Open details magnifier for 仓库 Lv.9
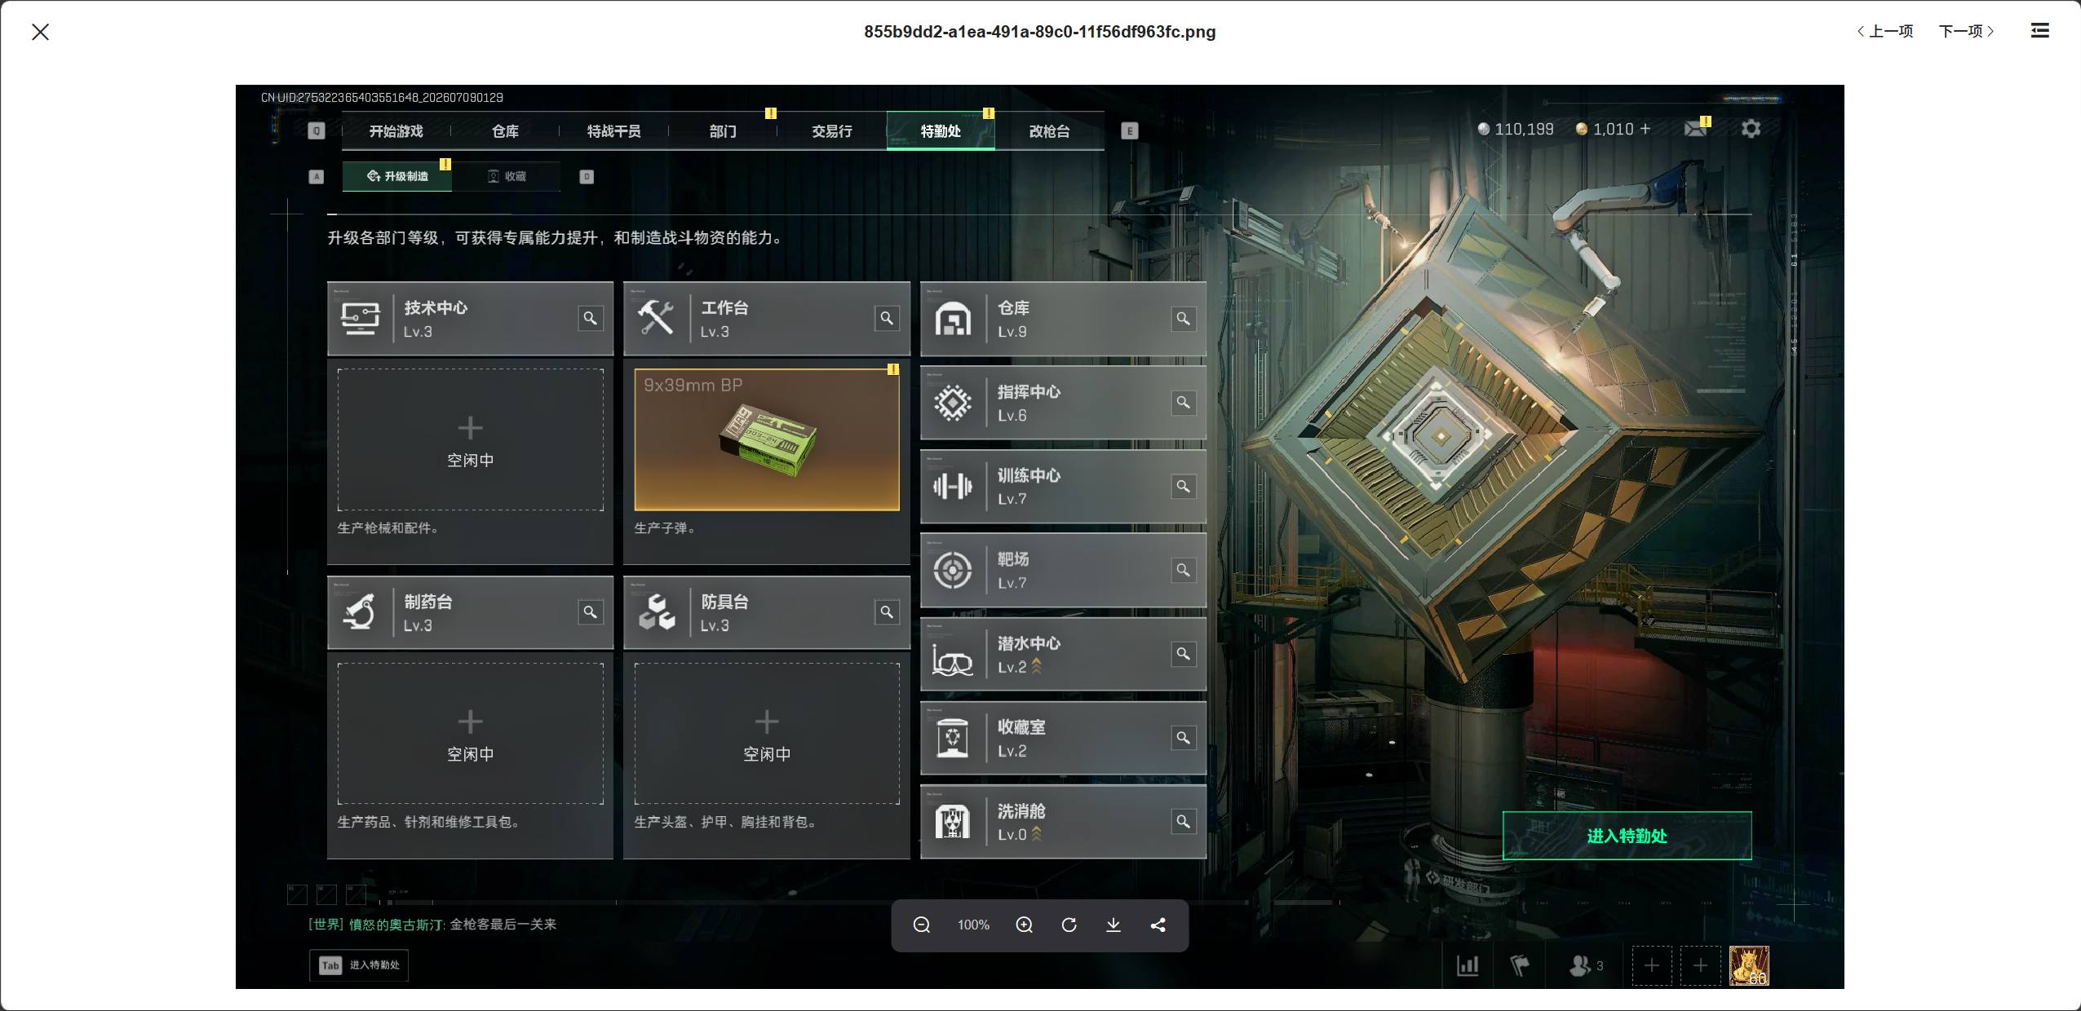The image size is (2081, 1011). point(1183,318)
